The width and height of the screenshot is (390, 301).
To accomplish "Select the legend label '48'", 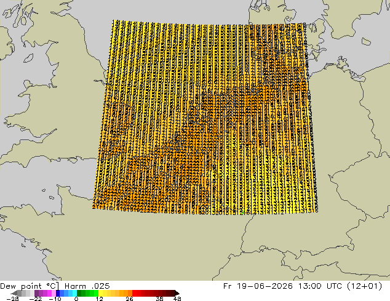I will 177,299.
